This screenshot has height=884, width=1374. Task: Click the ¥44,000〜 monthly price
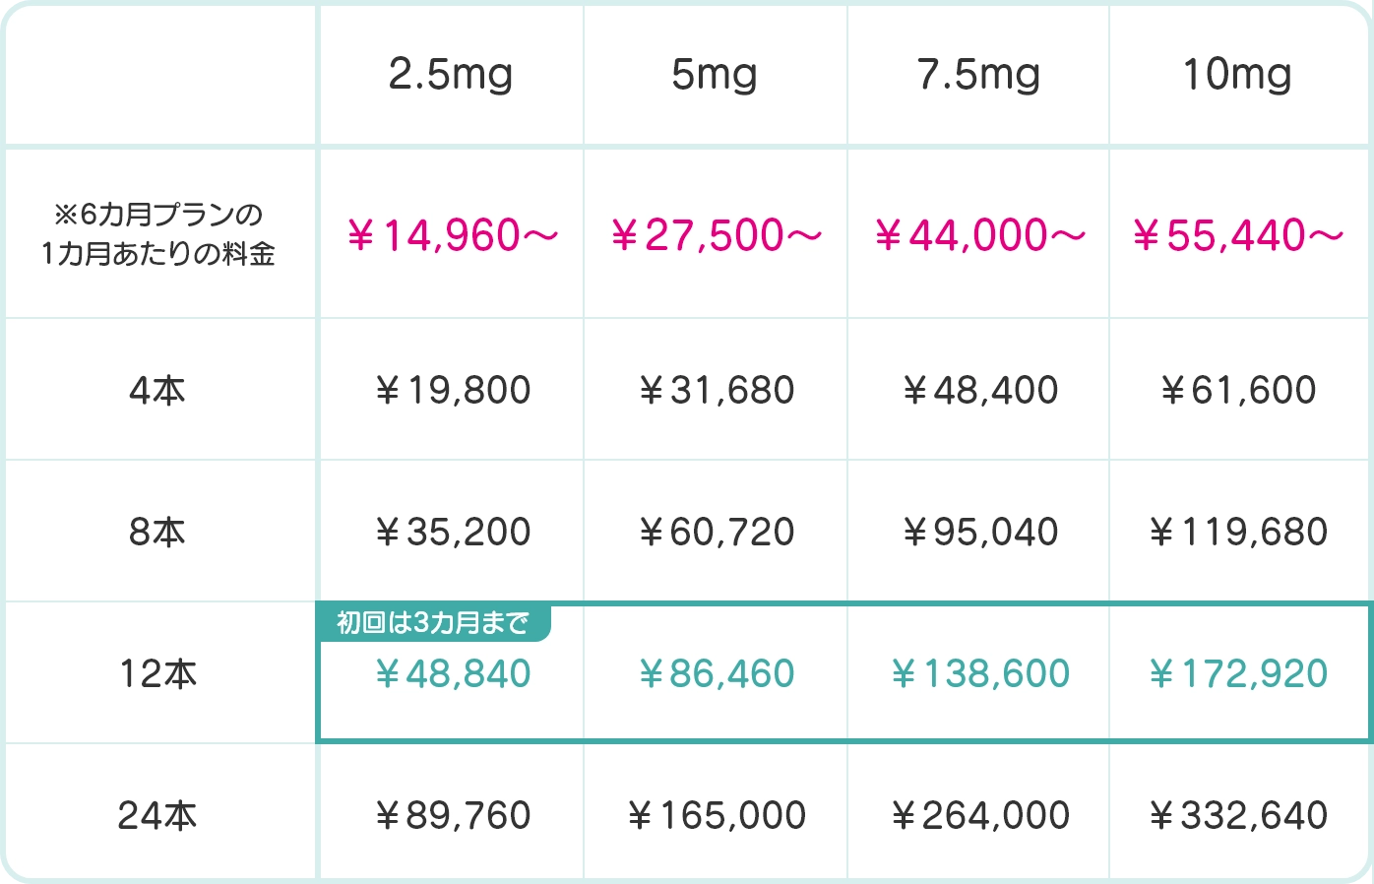point(979,235)
